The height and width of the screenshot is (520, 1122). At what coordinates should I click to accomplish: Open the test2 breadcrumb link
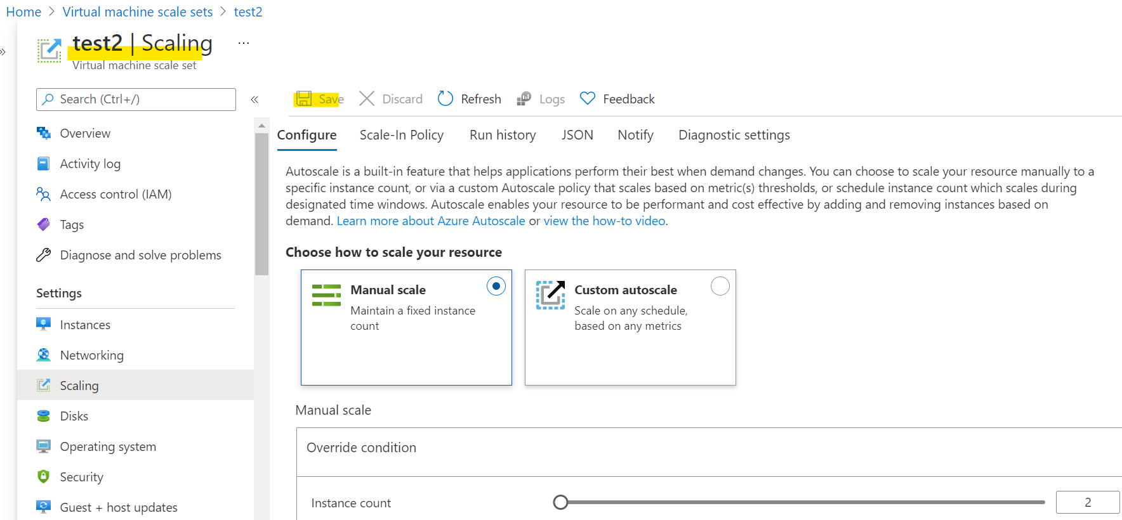(x=248, y=12)
